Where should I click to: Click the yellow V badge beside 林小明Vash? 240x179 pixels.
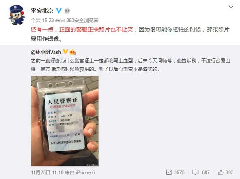[x=65, y=52]
